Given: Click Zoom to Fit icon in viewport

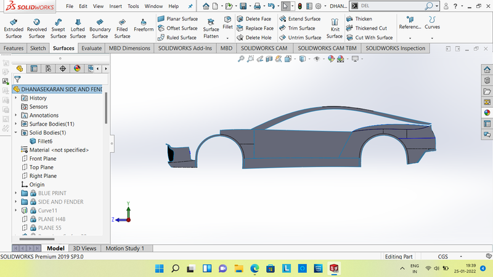Looking at the screenshot, I should [x=242, y=59].
